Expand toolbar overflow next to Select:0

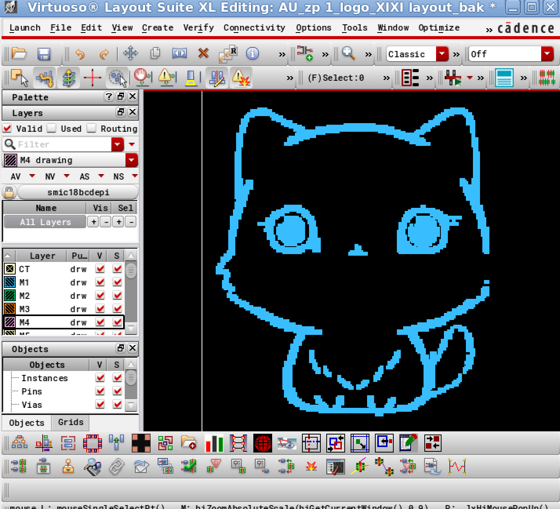coord(386,78)
